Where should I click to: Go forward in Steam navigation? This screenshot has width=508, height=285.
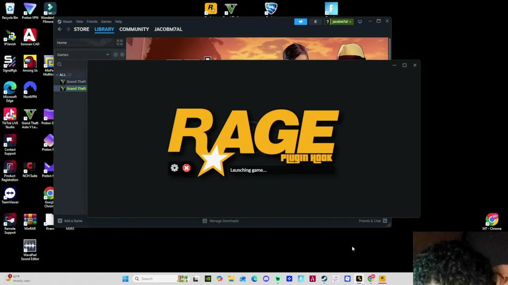(68, 29)
